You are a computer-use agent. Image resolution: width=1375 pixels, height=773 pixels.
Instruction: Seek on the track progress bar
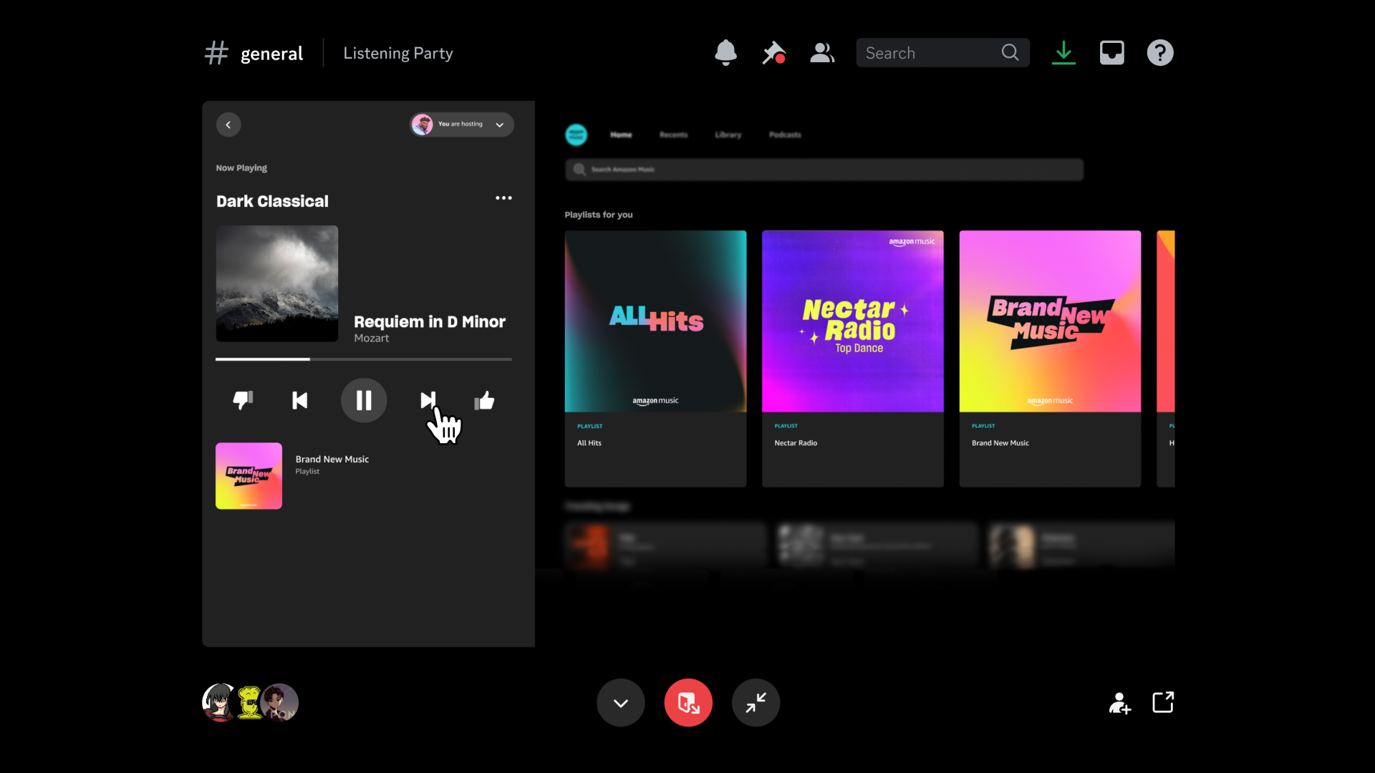pos(364,359)
